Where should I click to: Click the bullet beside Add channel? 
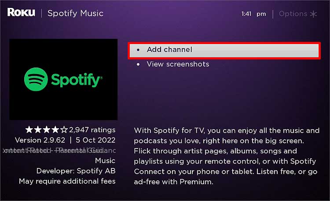click(138, 50)
